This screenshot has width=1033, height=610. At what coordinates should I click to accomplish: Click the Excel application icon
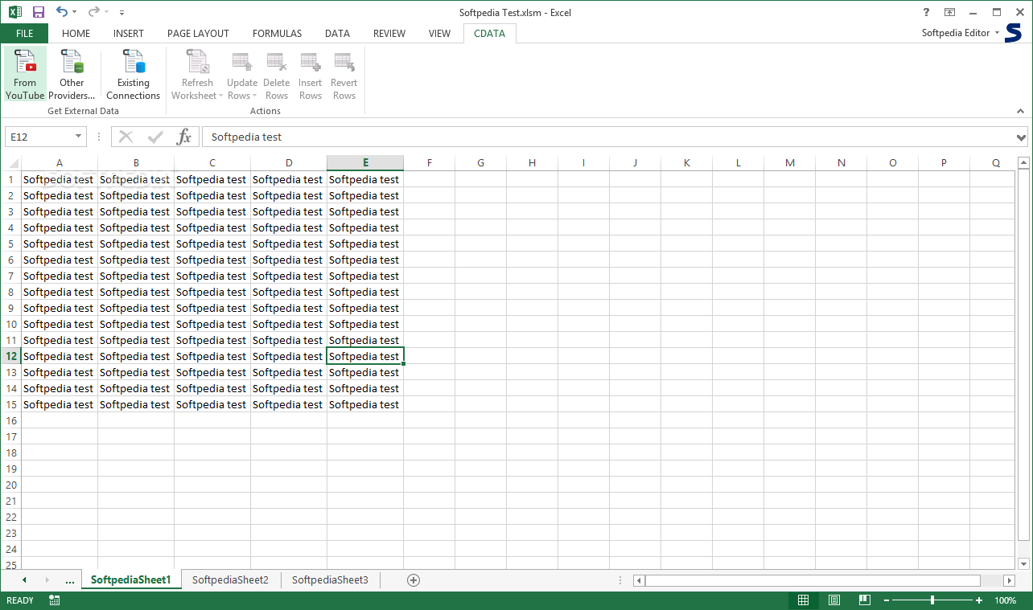point(14,12)
